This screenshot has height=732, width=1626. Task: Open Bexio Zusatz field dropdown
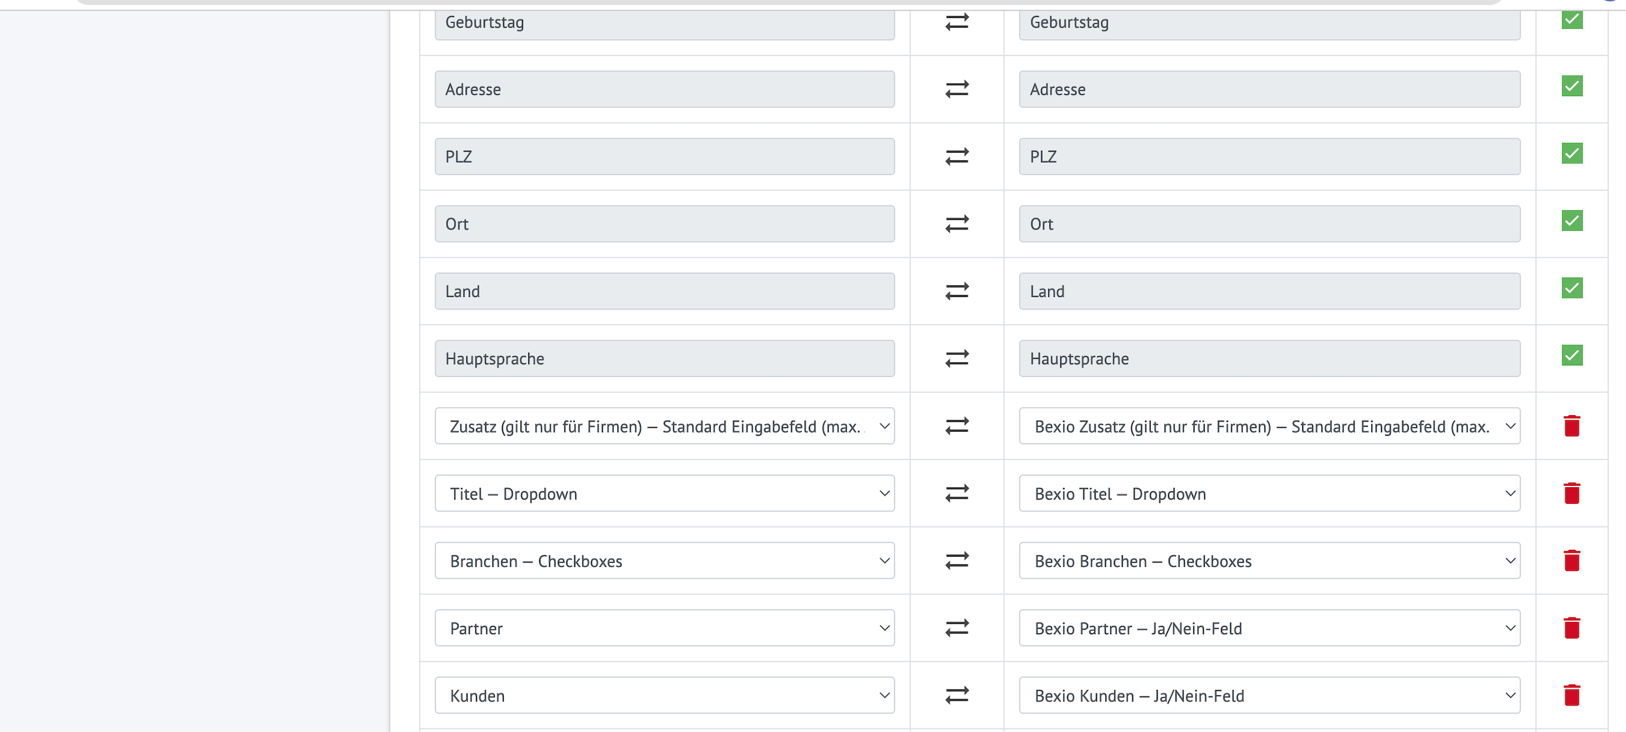[1269, 426]
